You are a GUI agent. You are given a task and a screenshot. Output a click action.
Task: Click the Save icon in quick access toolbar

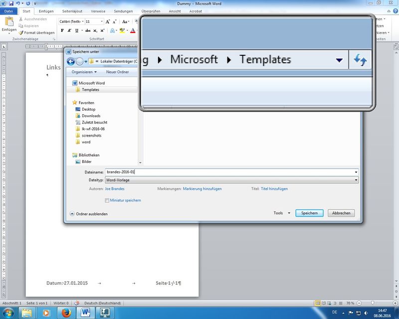pyautogui.click(x=11, y=3)
